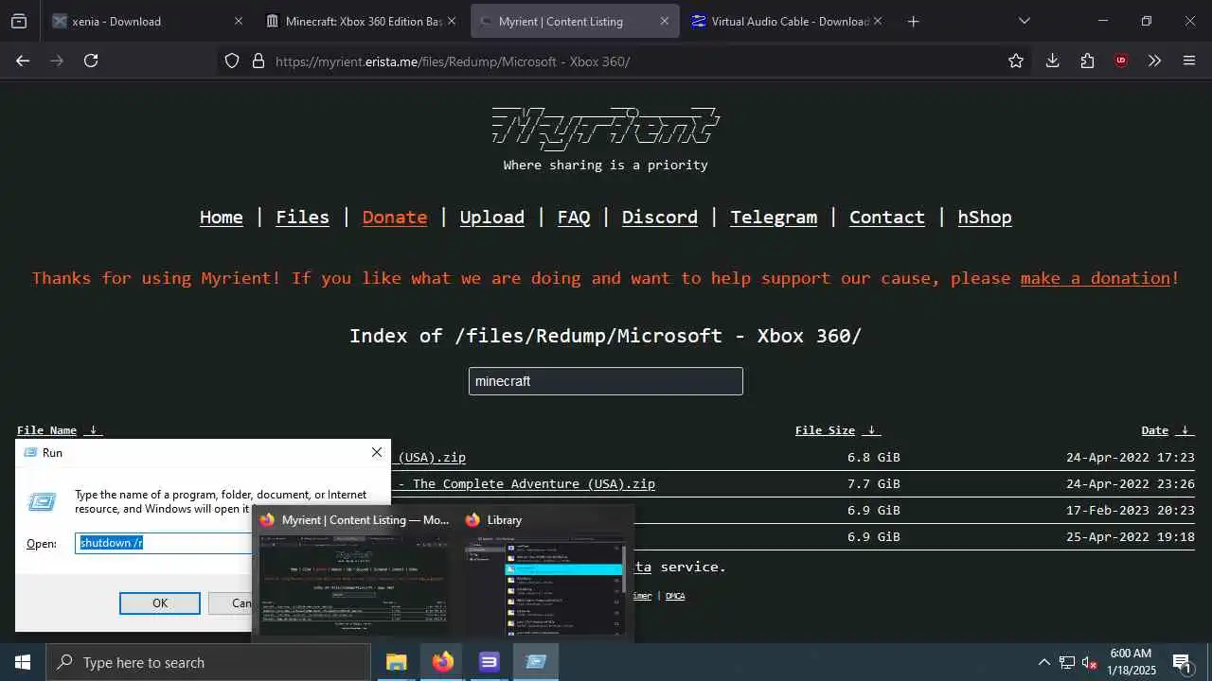Click the Windows taskbar search box

(208, 662)
